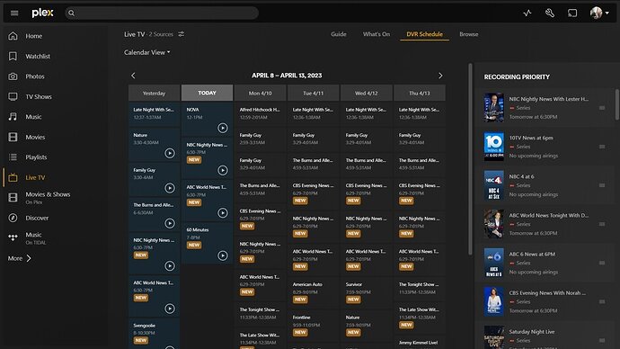Click the calendar vertical scrollbar
Image resolution: width=620 pixels, height=349 pixels.
(x=470, y=158)
